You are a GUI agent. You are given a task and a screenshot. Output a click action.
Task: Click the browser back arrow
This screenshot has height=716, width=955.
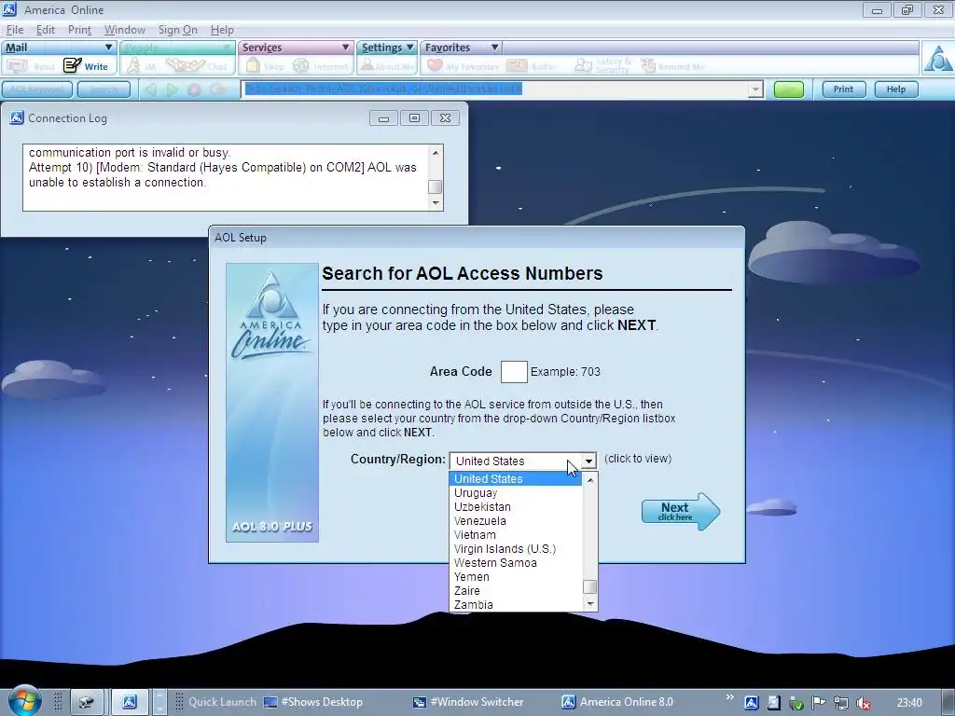[x=150, y=89]
